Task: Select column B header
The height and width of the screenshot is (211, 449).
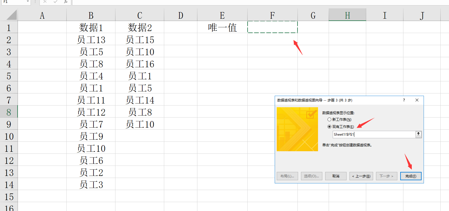Action: pyautogui.click(x=91, y=15)
